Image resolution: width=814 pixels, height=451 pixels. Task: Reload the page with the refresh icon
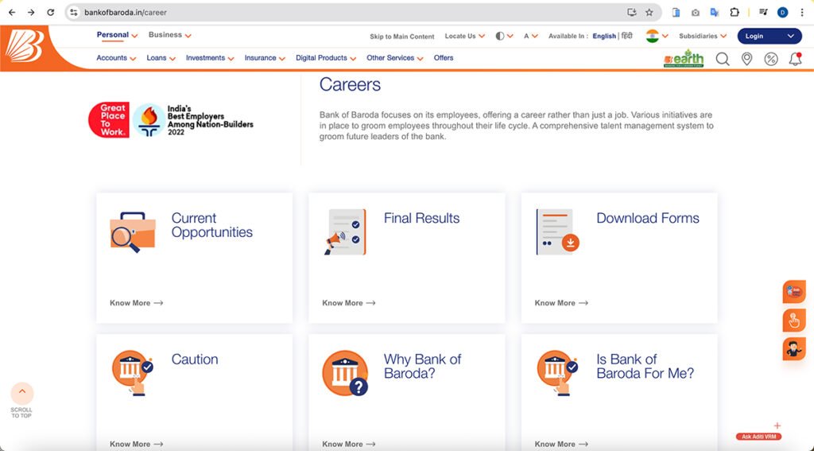(x=50, y=13)
